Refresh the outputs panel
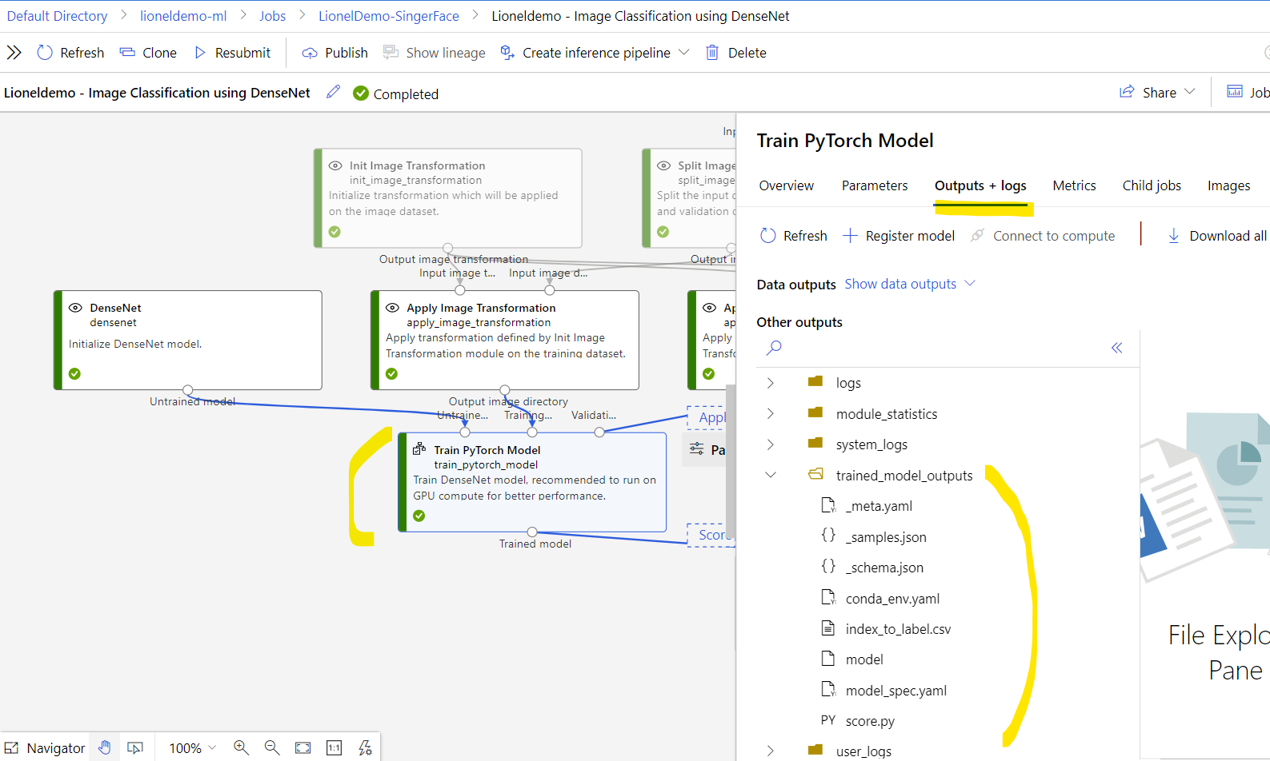1270x761 pixels. click(793, 236)
